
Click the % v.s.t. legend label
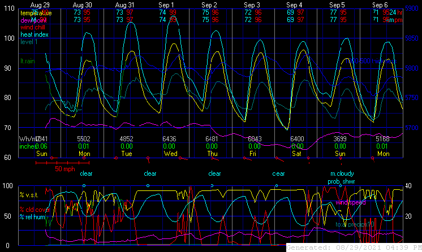click(x=32, y=195)
